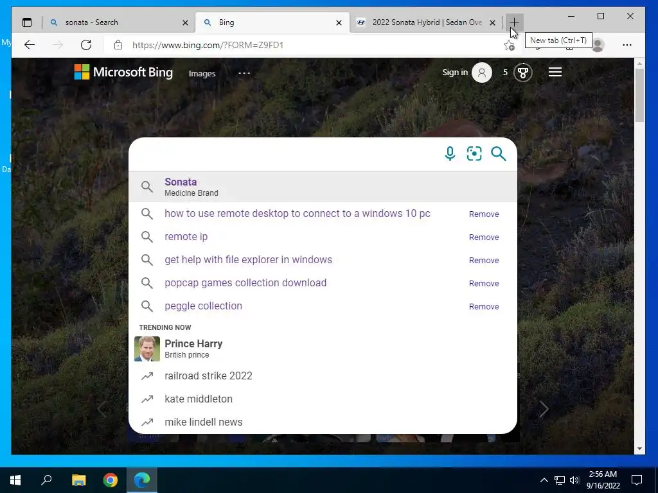Open volume tray icon
Image resolution: width=658 pixels, height=493 pixels.
[x=574, y=480]
